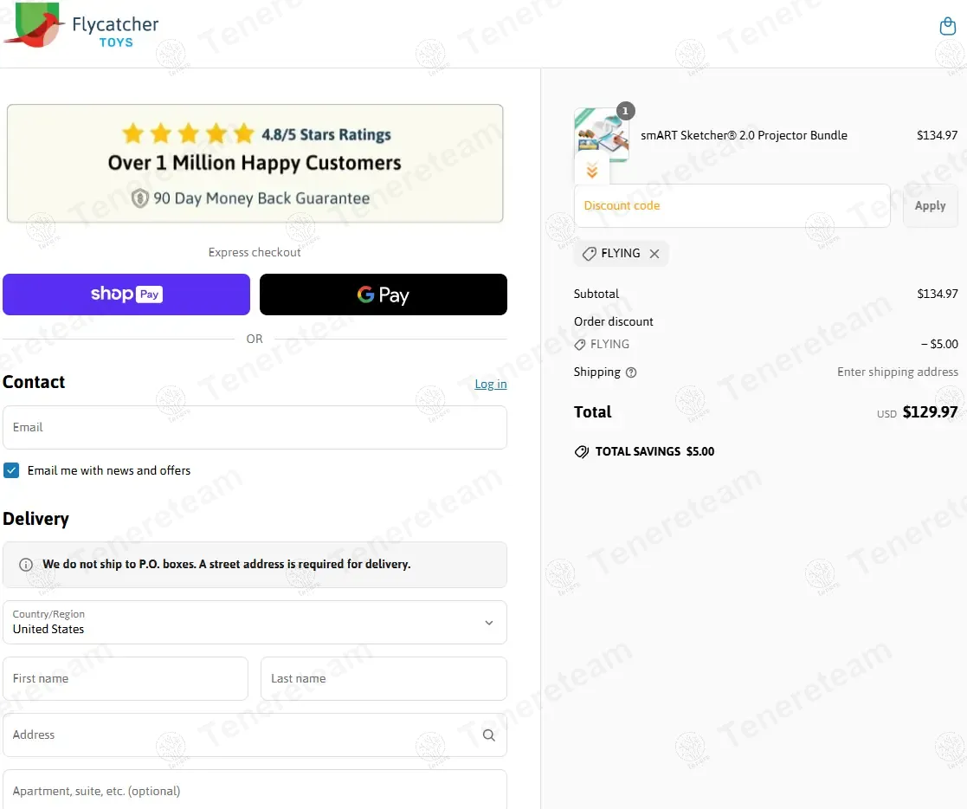This screenshot has width=967, height=809.
Task: Focus the Discount code field
Action: point(732,205)
